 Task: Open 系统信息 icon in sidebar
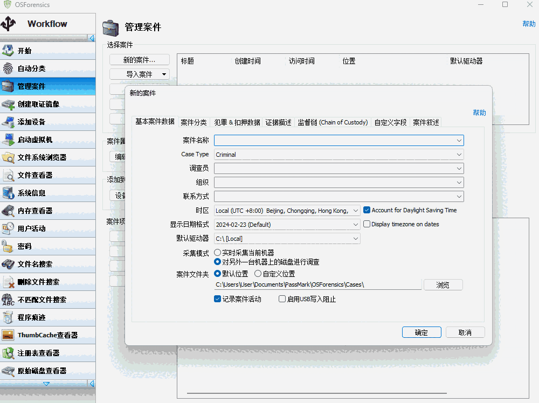pos(8,193)
